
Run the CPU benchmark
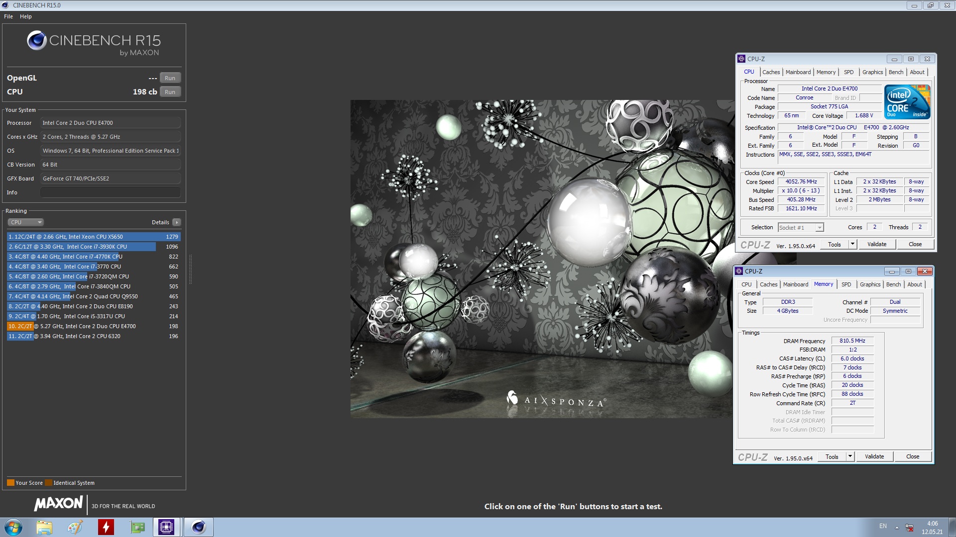pos(170,92)
